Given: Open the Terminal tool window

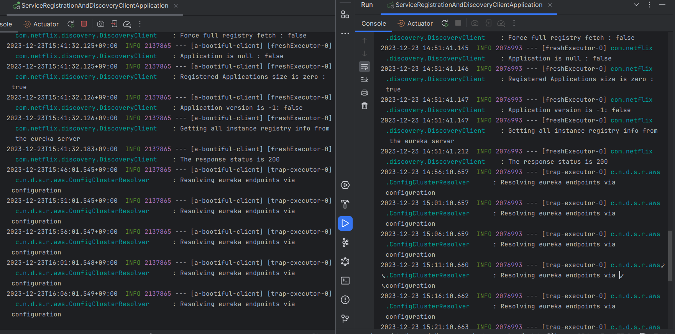Looking at the screenshot, I should click(345, 281).
